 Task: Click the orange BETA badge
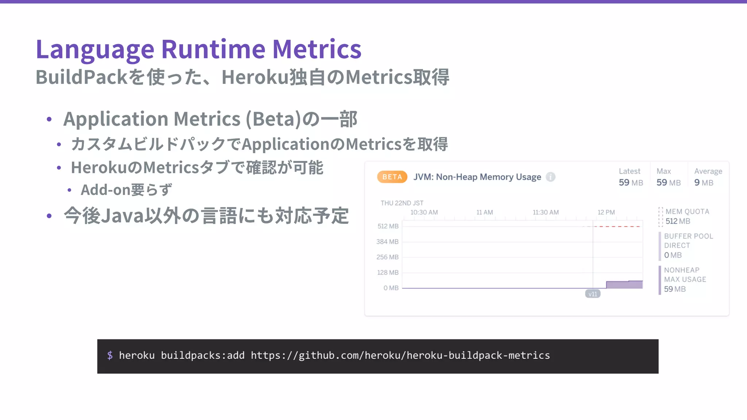tap(392, 177)
